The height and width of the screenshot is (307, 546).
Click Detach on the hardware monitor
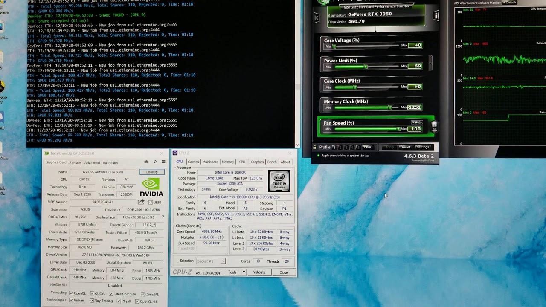click(x=511, y=3)
